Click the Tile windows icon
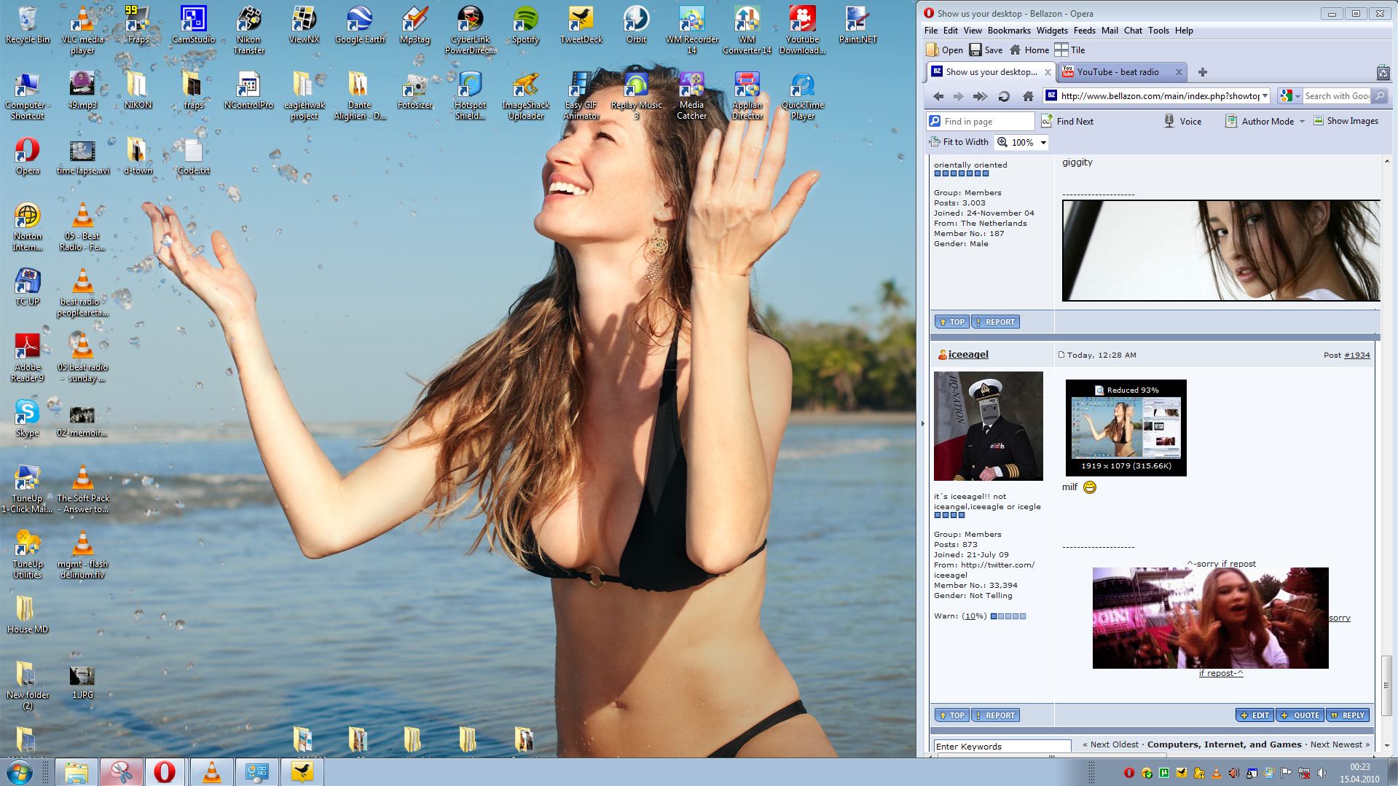 click(1069, 50)
